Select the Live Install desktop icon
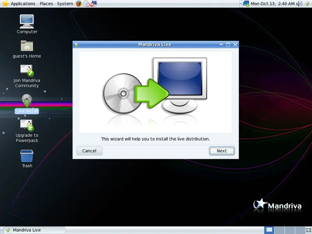The image size is (312, 234). point(27,104)
